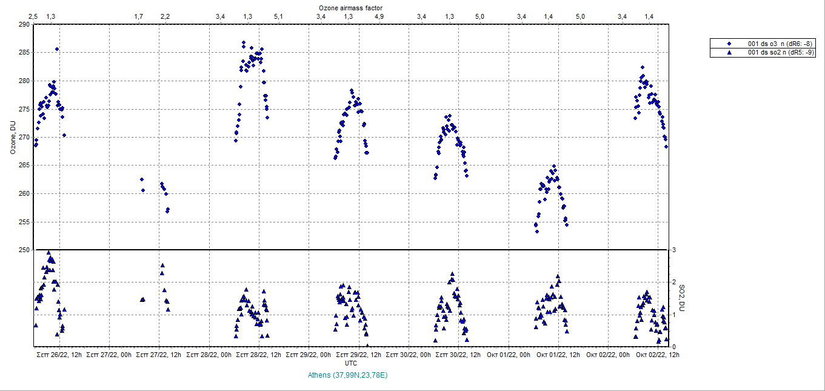This screenshot has height=391, width=825.
Task: Select the '001 ds so2 n (dR5: -9)' legend label
Action: 781,53
